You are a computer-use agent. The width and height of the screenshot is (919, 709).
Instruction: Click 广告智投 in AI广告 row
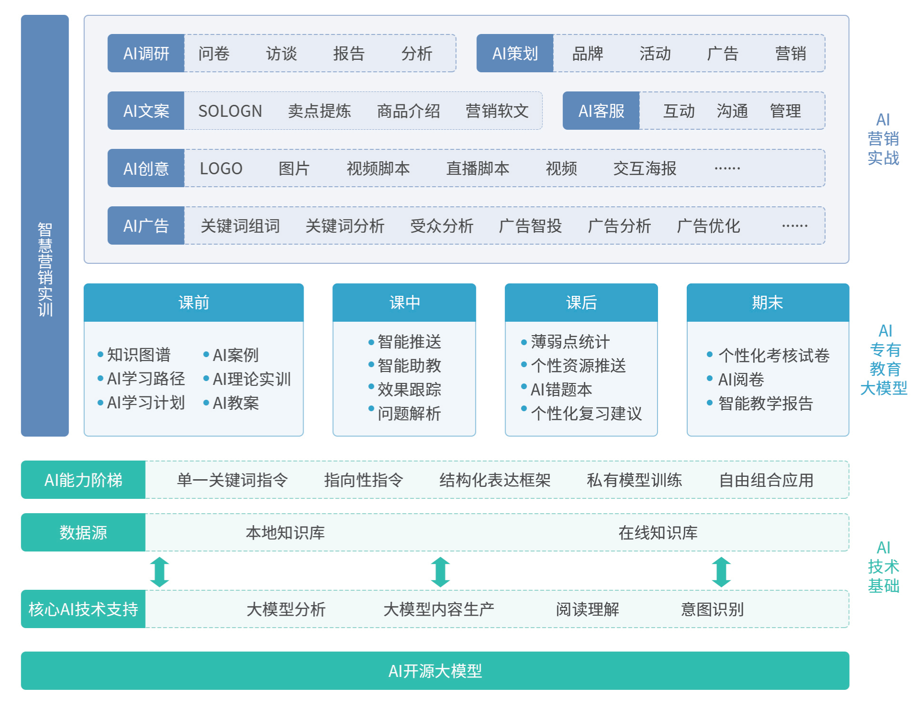click(x=530, y=226)
